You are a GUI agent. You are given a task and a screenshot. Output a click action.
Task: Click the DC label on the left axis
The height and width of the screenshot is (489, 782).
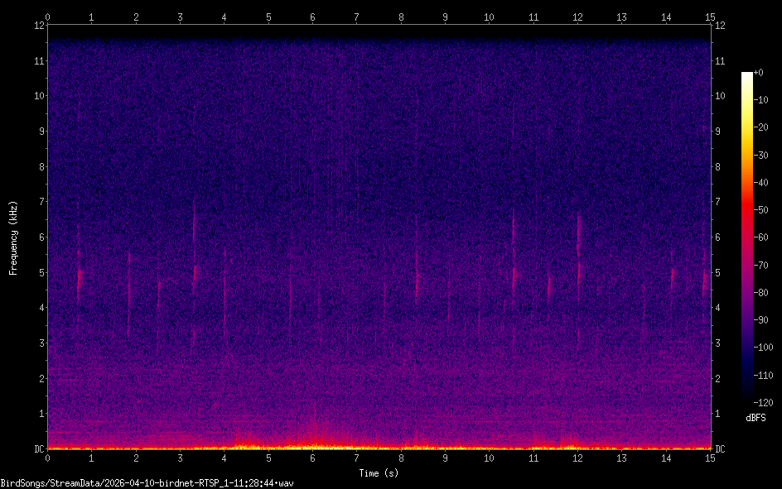pyautogui.click(x=38, y=449)
